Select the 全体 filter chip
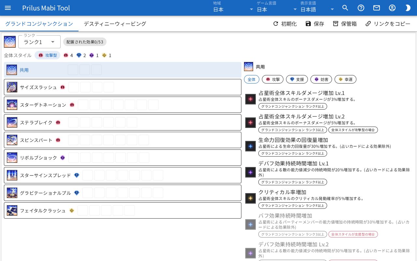 point(252,79)
